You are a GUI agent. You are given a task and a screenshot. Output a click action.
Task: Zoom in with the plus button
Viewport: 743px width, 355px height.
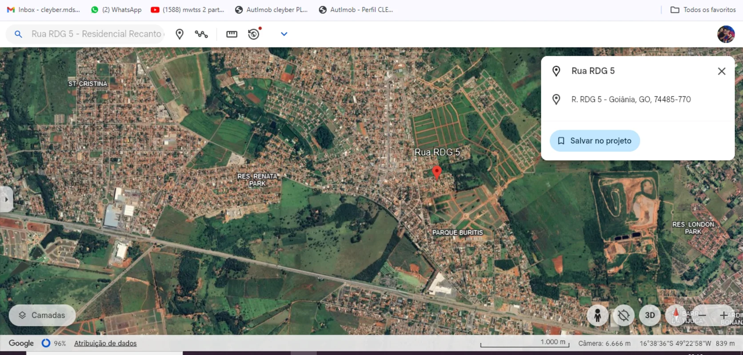pos(723,315)
